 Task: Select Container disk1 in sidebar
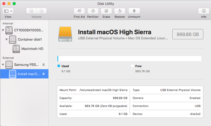[x=30, y=40]
